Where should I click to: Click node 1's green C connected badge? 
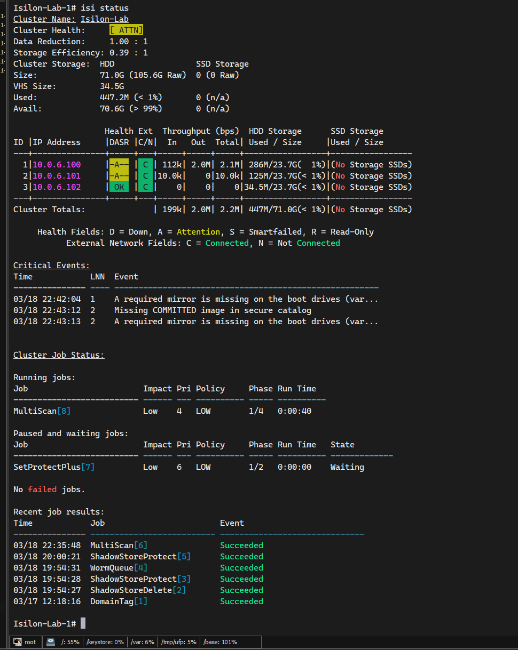pyautogui.click(x=144, y=164)
